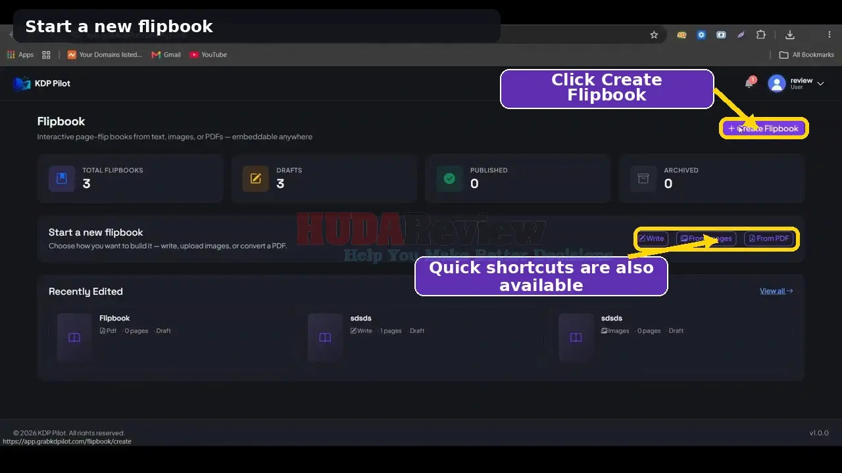Image resolution: width=842 pixels, height=473 pixels.
Task: Open the sdsds Write draft thumbnail
Action: tap(325, 337)
